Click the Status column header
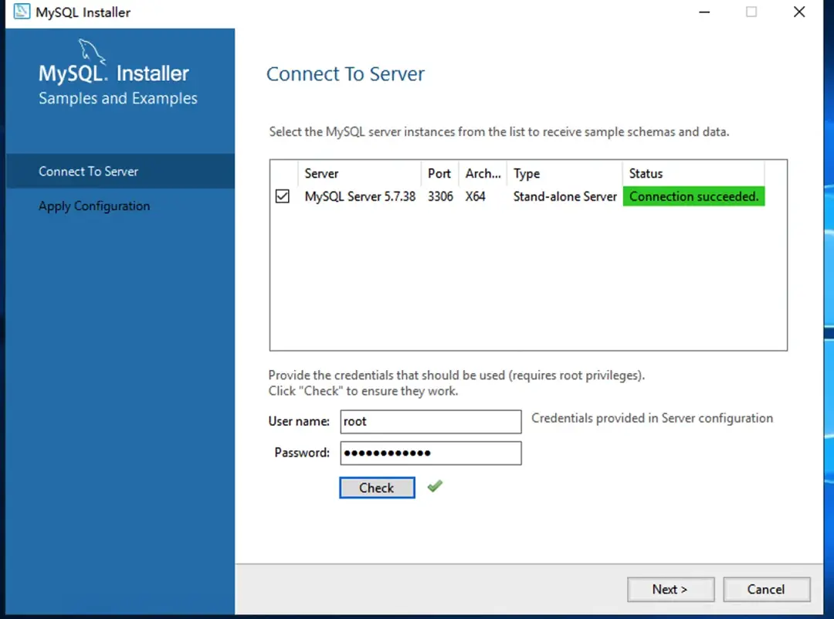 tap(646, 173)
